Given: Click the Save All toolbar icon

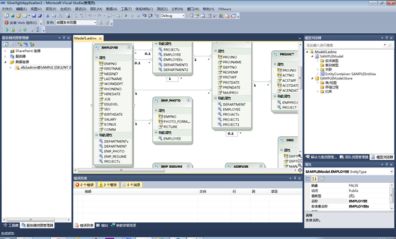Looking at the screenshot, I should [x=40, y=15].
